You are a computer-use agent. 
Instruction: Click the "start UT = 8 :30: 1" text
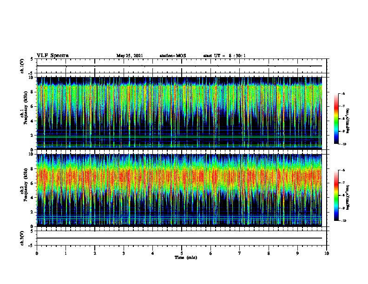[224, 56]
